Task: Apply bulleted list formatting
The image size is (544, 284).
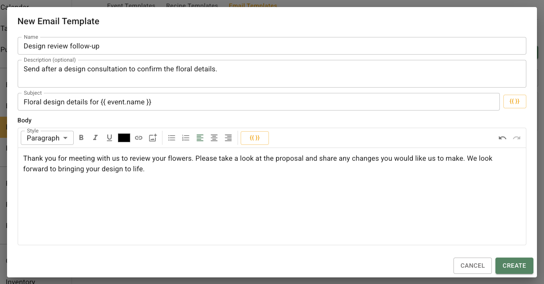Action: pyautogui.click(x=172, y=138)
